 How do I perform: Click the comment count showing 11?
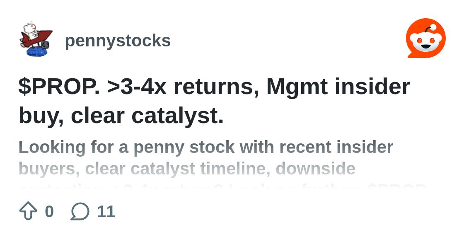pyautogui.click(x=106, y=211)
